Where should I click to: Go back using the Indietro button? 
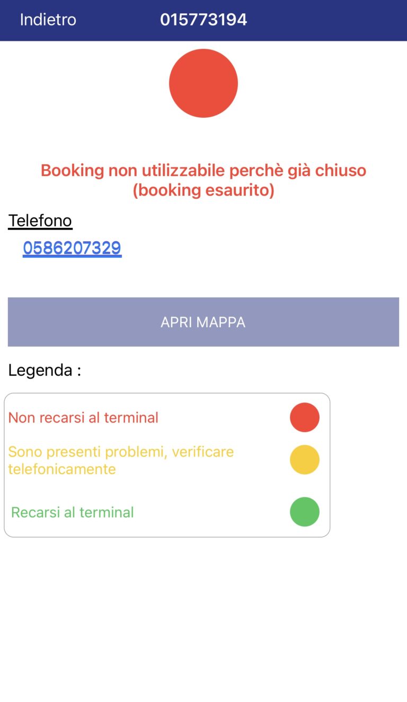pos(48,20)
